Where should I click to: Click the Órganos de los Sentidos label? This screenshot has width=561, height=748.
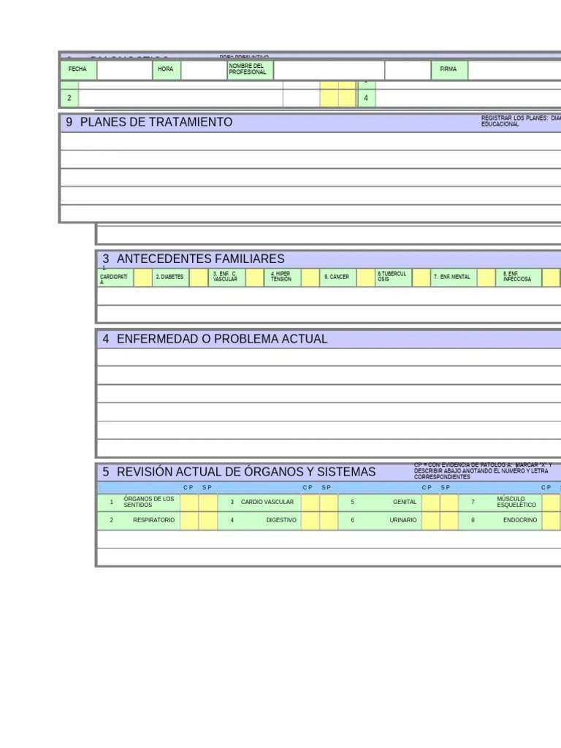[x=149, y=502]
